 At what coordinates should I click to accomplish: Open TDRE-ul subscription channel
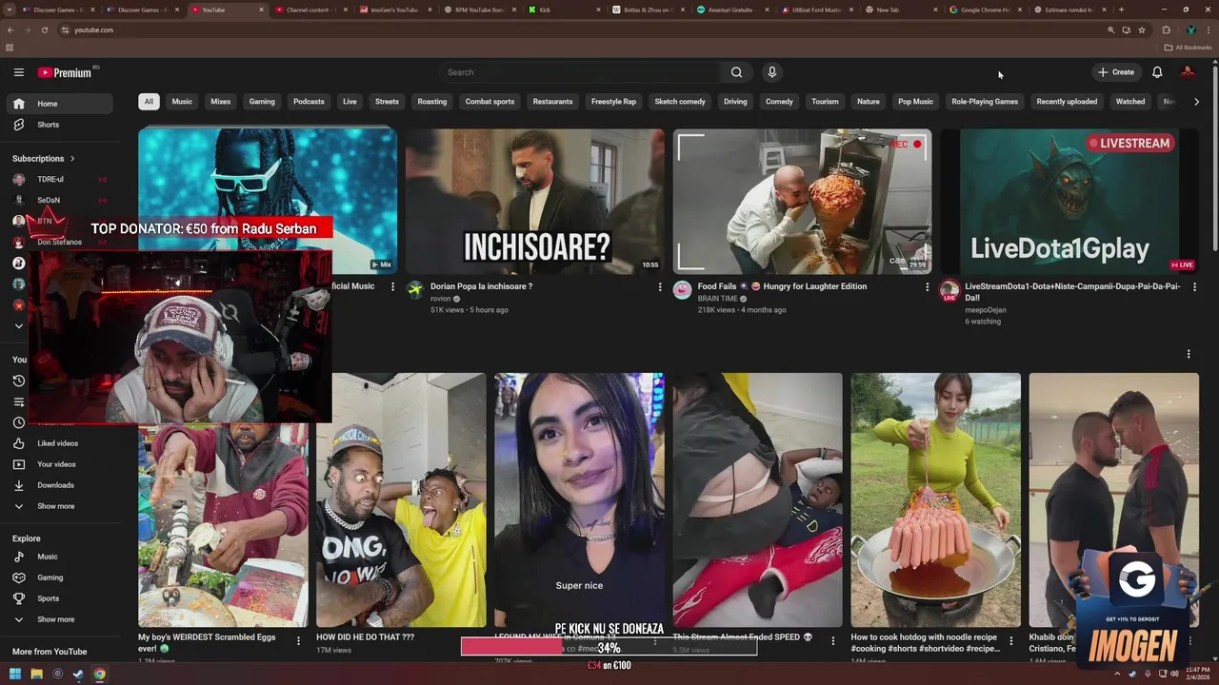[62, 179]
